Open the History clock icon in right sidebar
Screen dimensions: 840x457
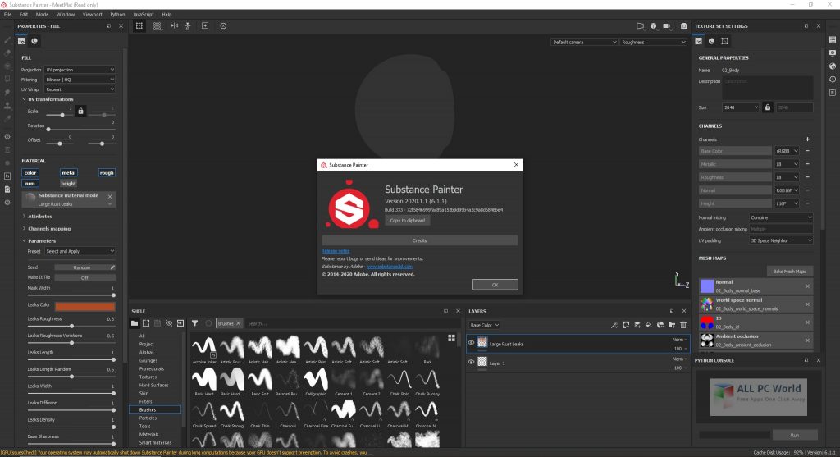pos(833,80)
